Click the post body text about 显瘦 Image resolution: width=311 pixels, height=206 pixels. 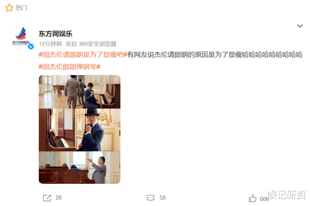tap(215, 55)
